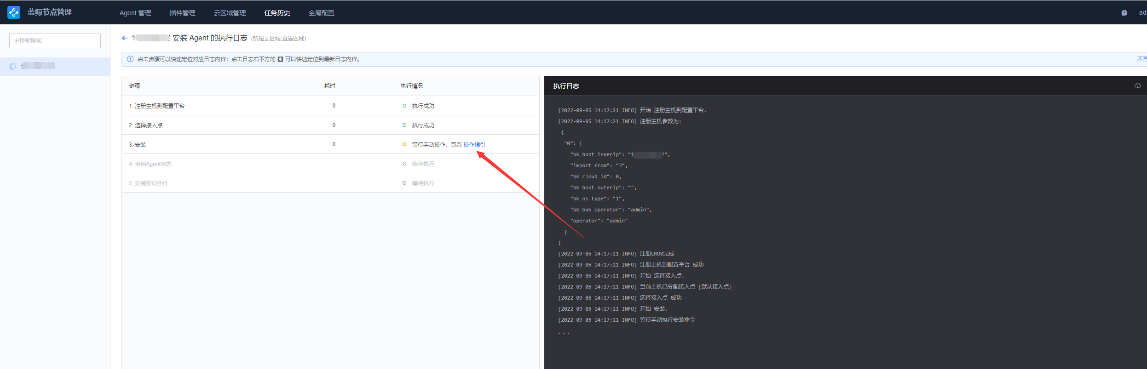This screenshot has width=1147, height=369.
Task: Click log line 选择接入点 成功
Action: coord(620,298)
